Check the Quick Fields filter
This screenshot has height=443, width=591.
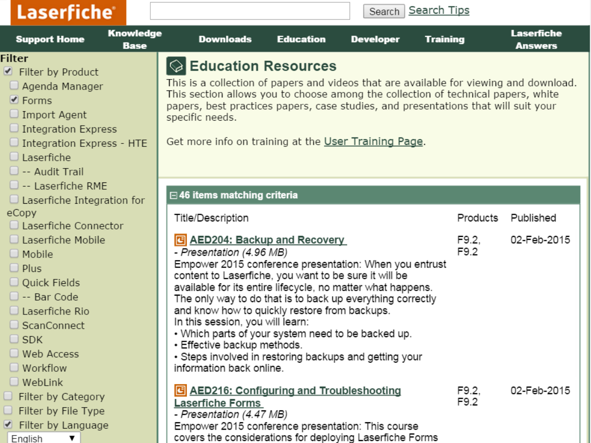click(x=14, y=282)
